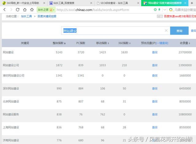Open the 百度关键词挖掘 breadcrumb link

pos(47,16)
